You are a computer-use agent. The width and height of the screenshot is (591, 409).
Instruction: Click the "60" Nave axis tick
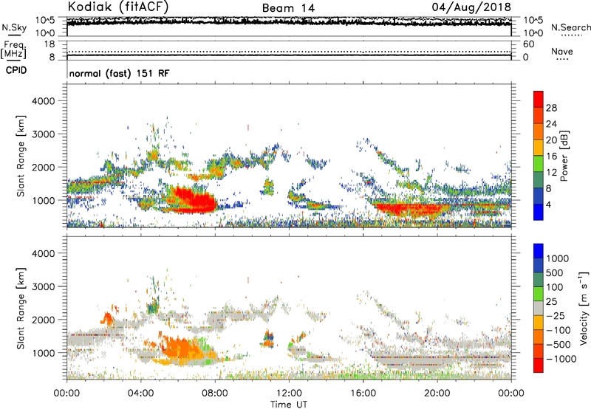[529, 44]
